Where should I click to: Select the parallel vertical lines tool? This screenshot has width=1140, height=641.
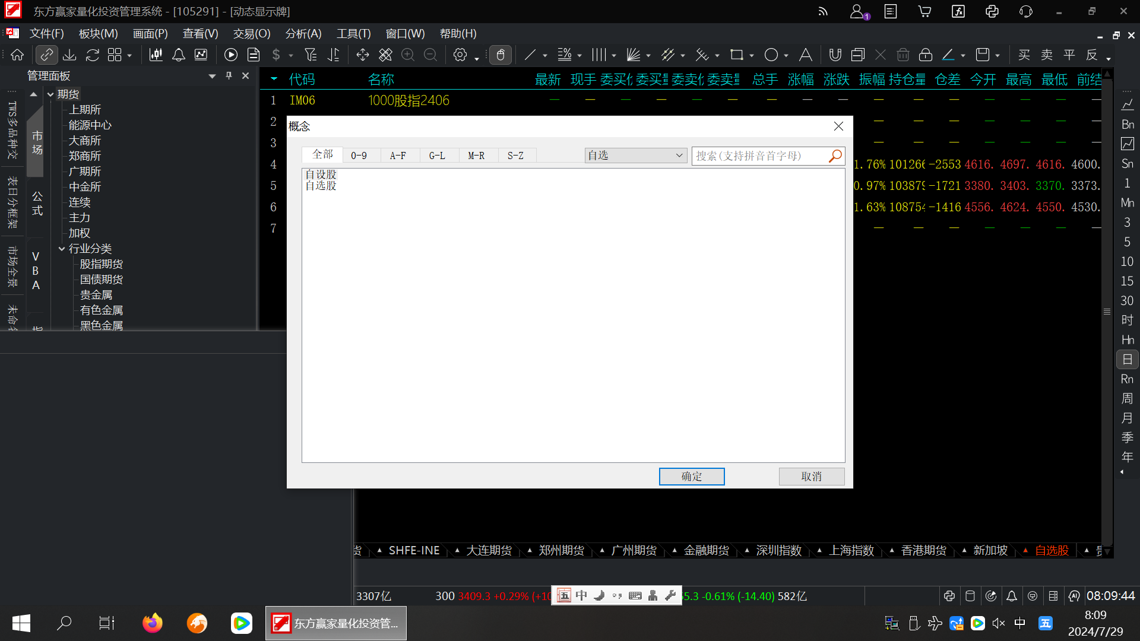pos(599,55)
